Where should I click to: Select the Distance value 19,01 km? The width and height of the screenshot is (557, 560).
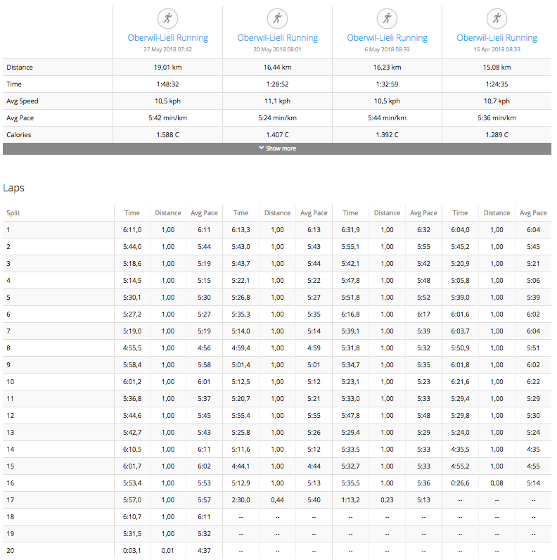coord(168,67)
